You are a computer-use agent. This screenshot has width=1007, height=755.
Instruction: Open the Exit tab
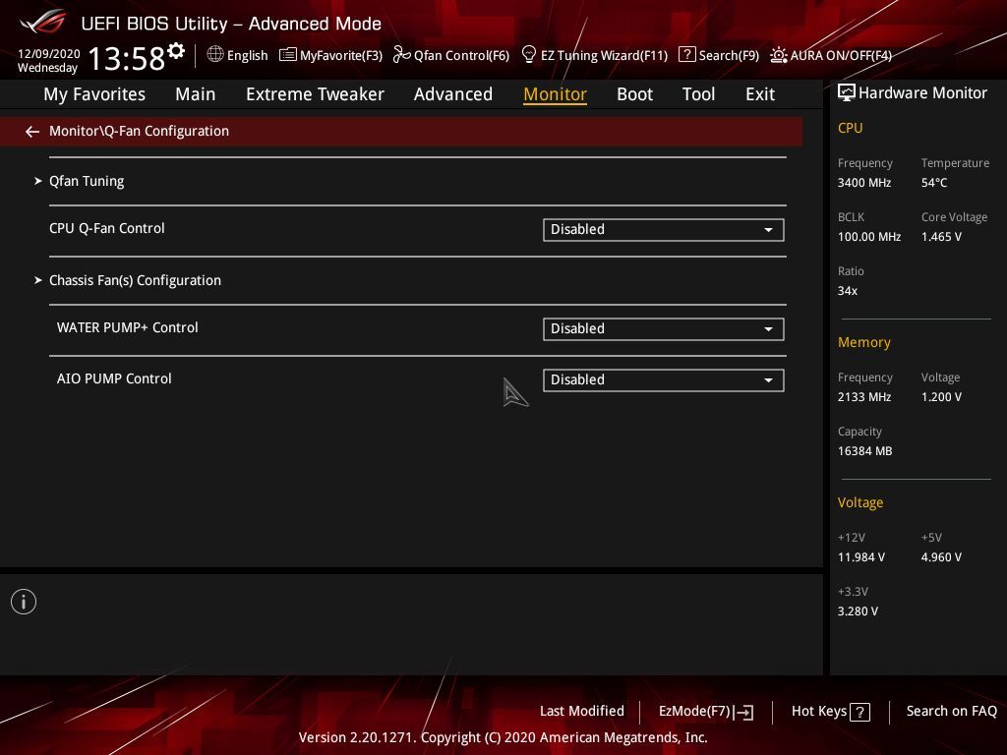tap(760, 94)
